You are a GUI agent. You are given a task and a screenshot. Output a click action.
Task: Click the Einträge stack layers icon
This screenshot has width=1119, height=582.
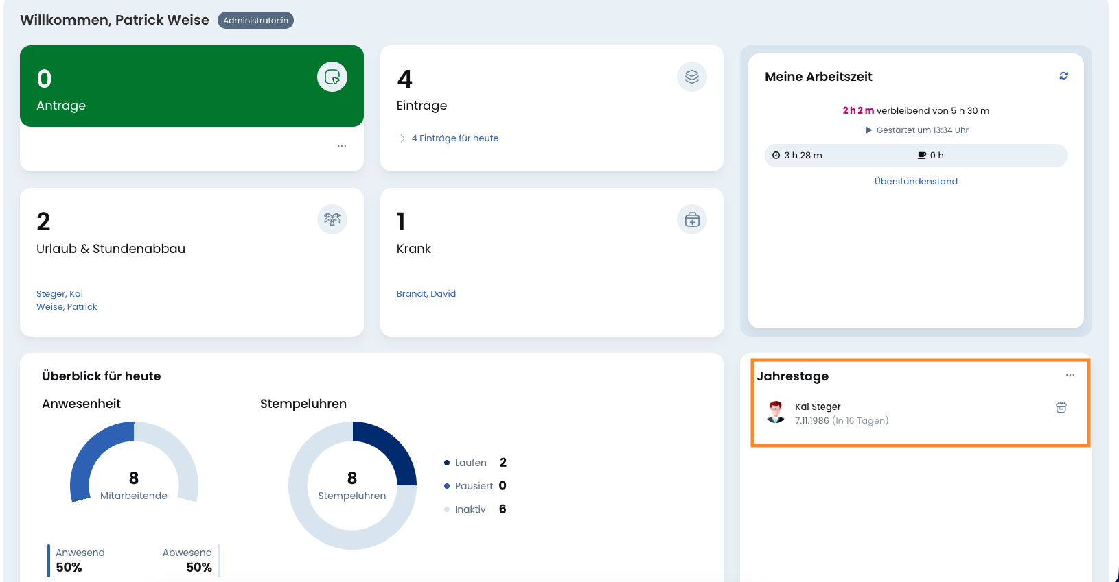691,77
